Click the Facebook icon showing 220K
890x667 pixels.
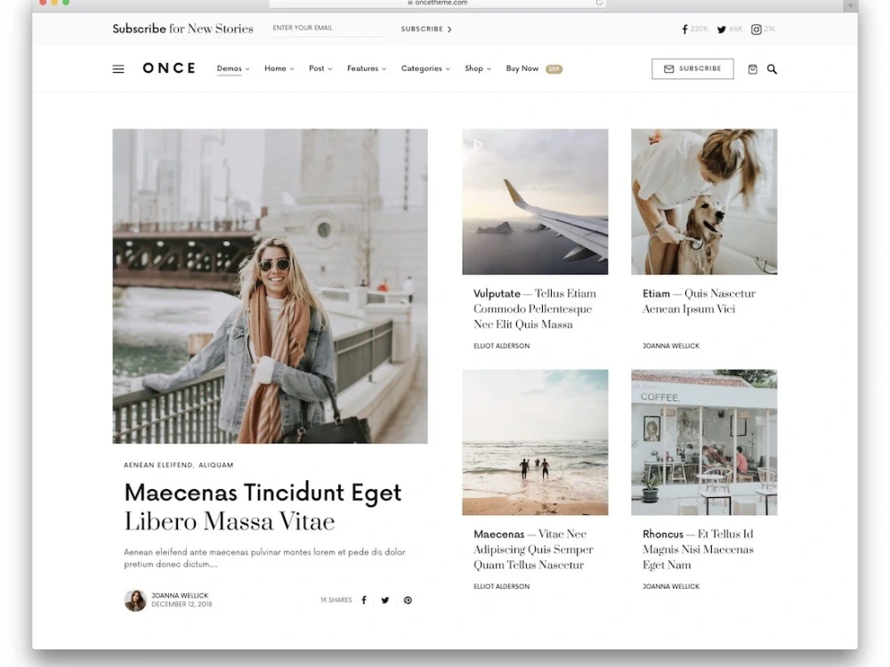tap(693, 28)
